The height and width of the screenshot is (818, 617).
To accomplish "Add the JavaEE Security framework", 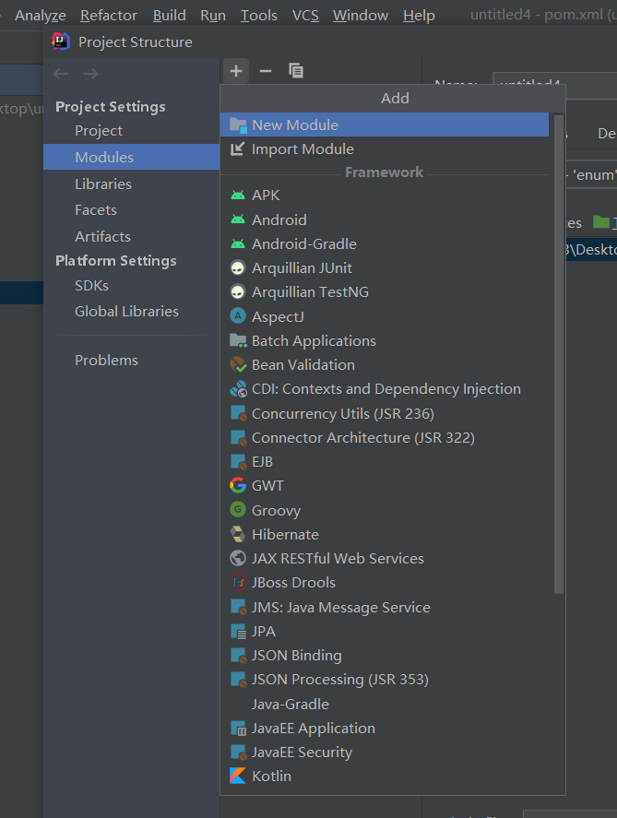I will click(385, 753).
